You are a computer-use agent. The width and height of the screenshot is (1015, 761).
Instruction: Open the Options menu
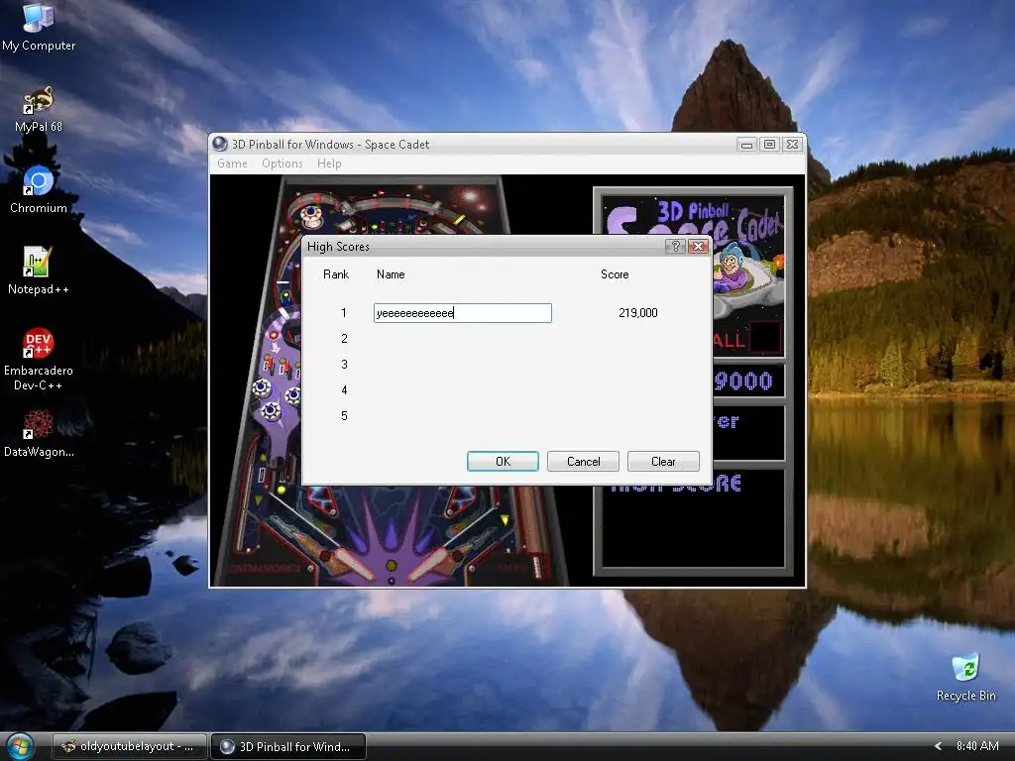282,163
